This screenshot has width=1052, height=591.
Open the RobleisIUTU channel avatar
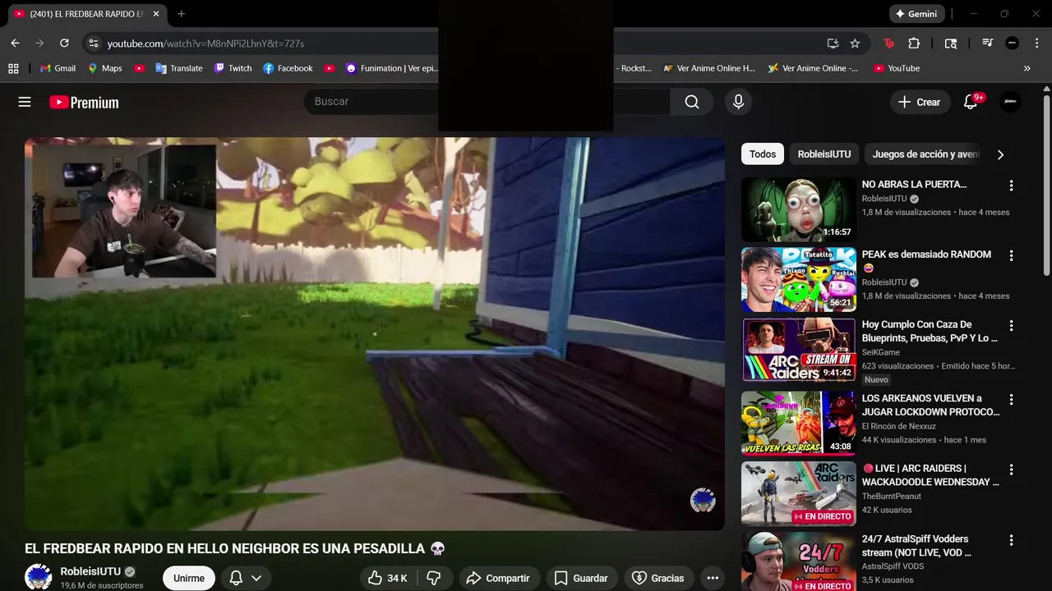(39, 577)
